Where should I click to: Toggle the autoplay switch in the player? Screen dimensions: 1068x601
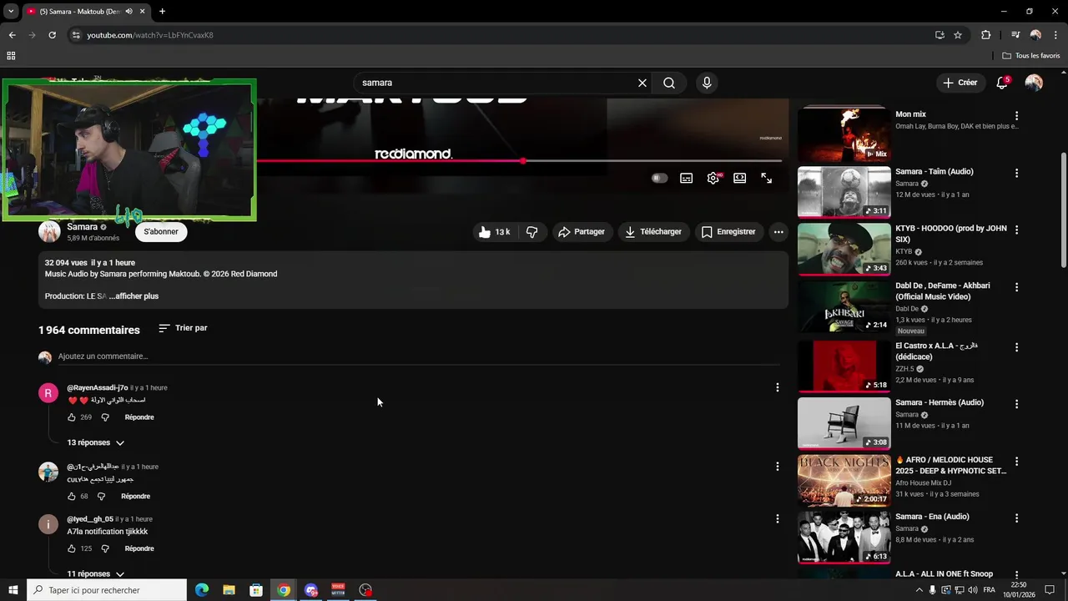659,178
